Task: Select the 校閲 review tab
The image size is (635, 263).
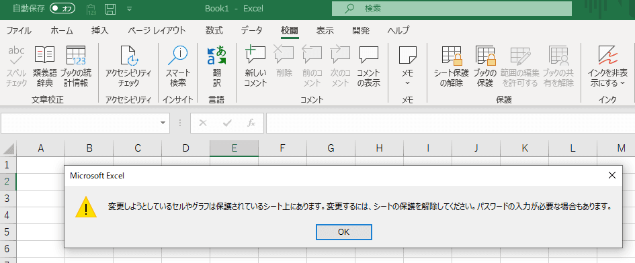Action: pyautogui.click(x=290, y=30)
